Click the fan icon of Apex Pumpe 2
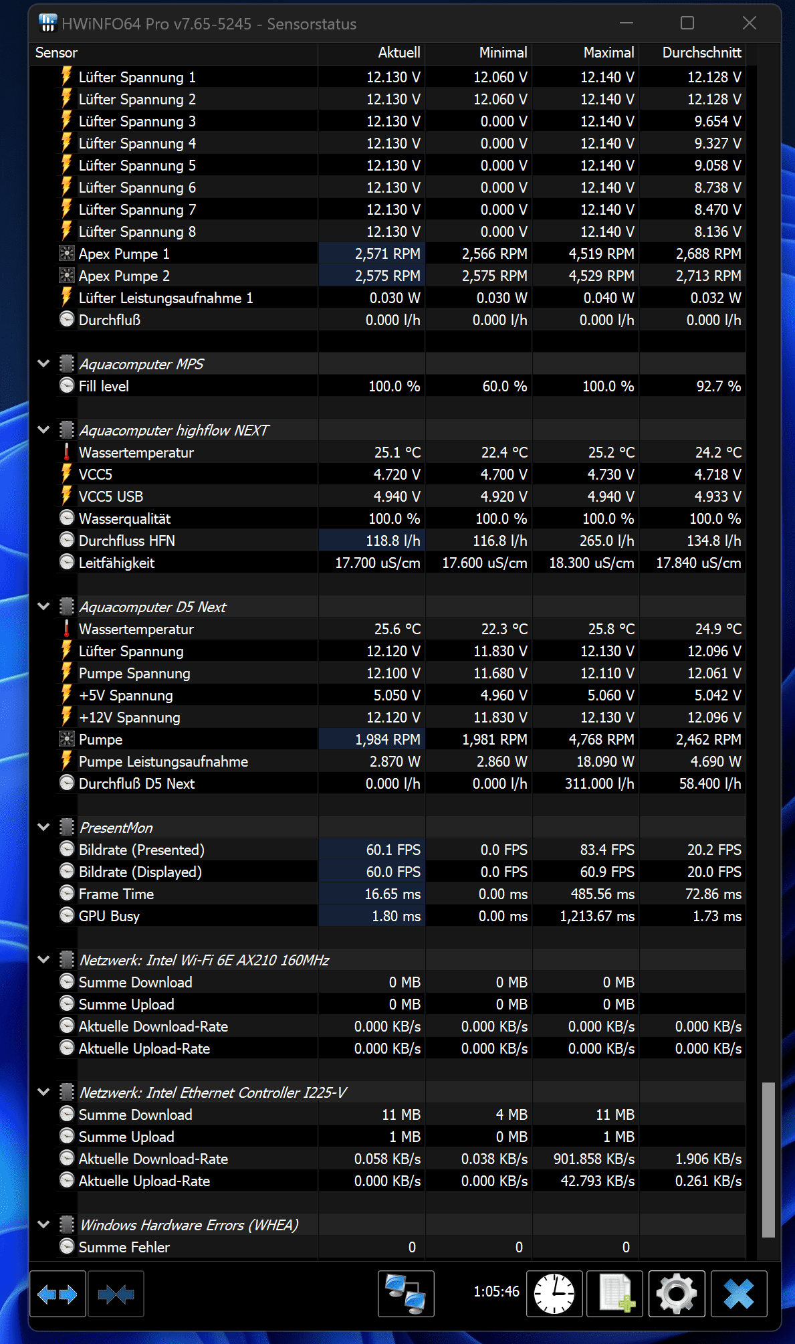This screenshot has width=795, height=1344. click(67, 276)
